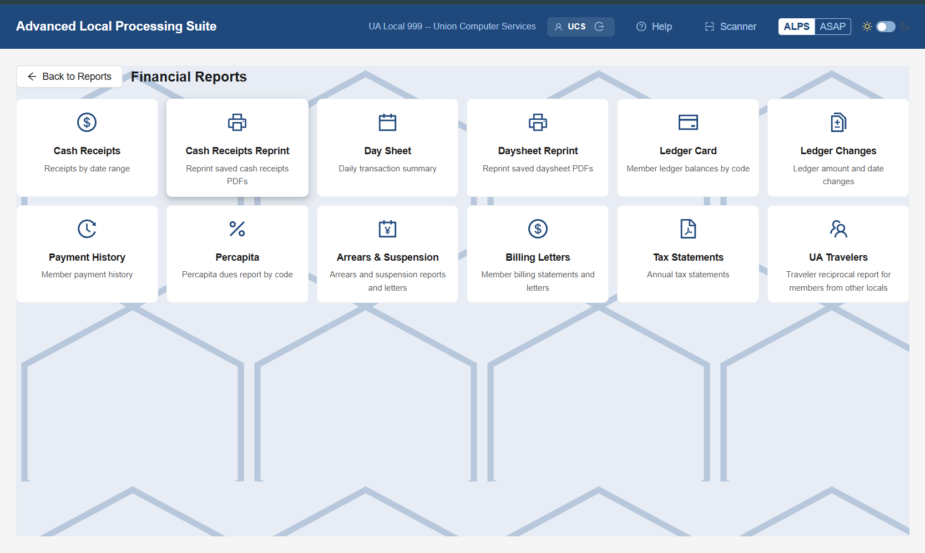
Task: Click the card icon above Ledger Card
Action: pos(688,122)
